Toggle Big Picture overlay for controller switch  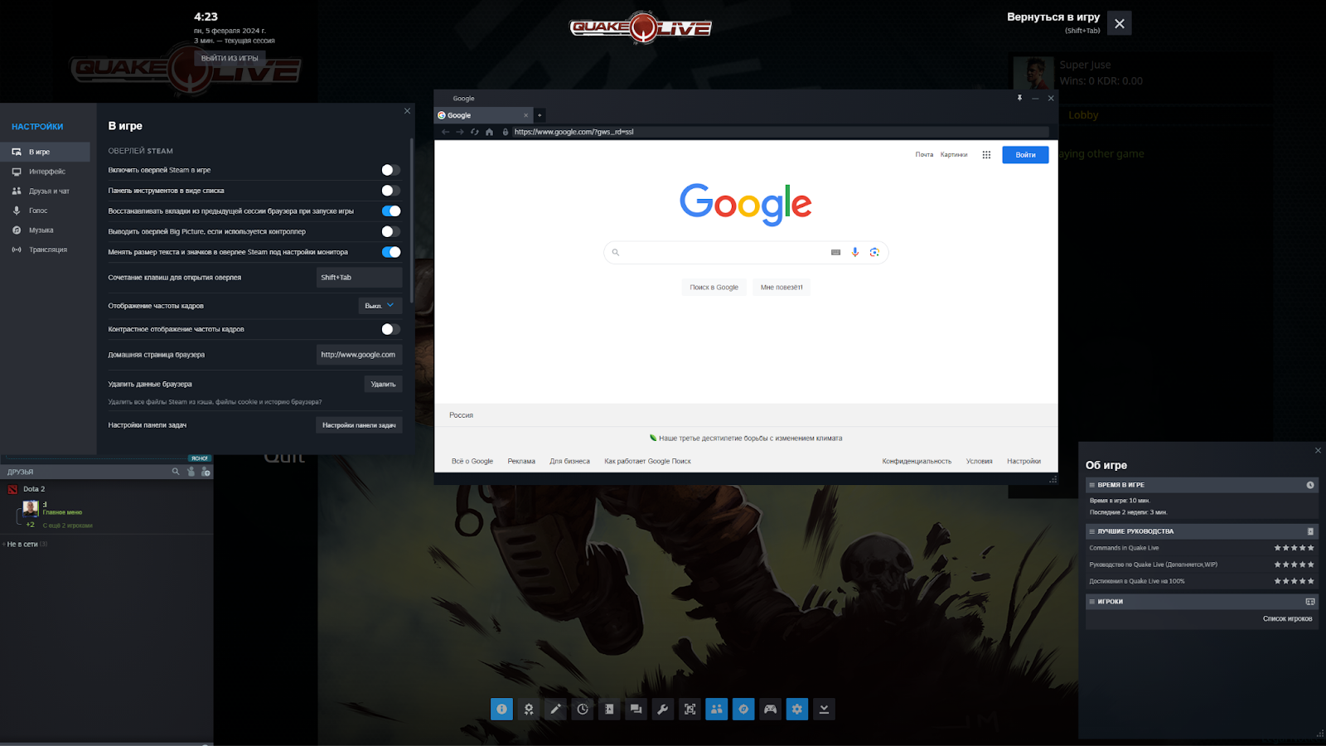[x=390, y=231]
